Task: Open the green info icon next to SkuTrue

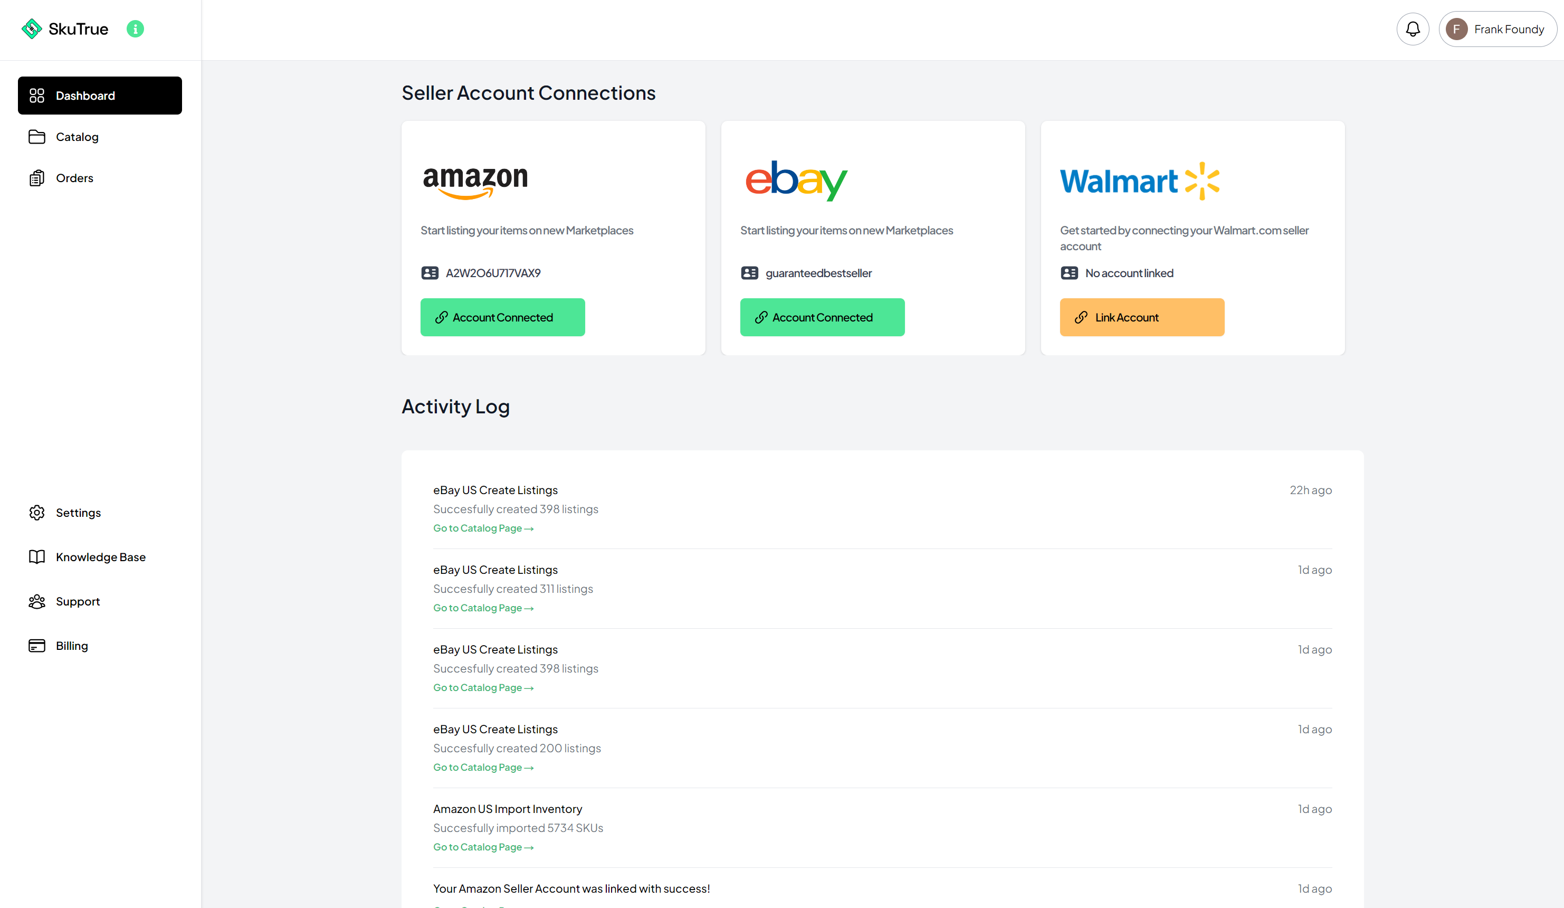Action: (135, 29)
